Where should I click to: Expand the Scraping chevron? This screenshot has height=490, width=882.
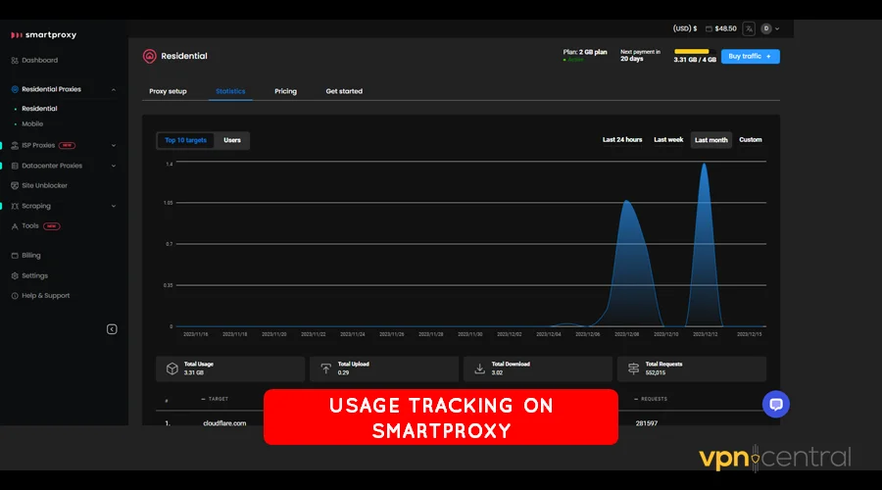point(114,206)
